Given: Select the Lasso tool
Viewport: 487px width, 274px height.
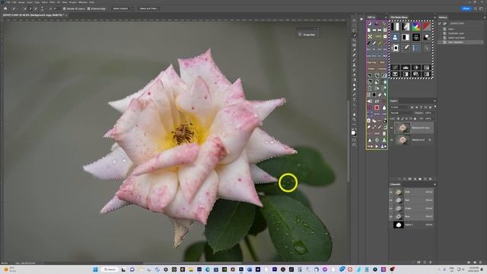Looking at the screenshot, I should [x=355, y=30].
